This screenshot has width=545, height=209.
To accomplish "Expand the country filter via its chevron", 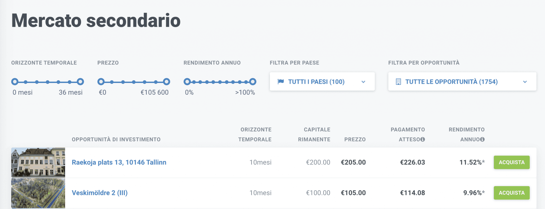I will click(x=364, y=82).
